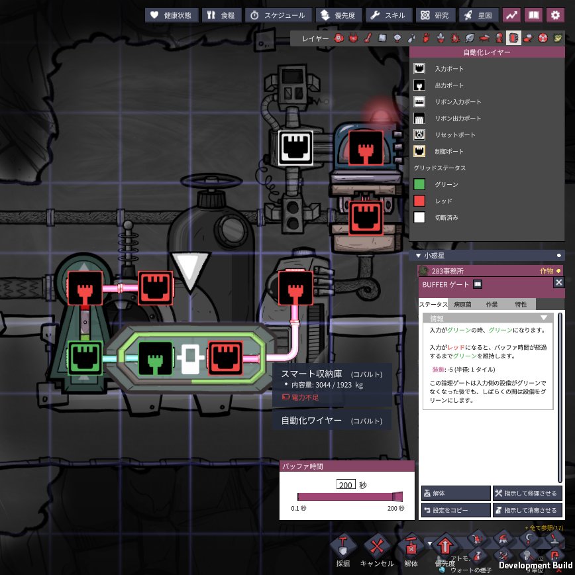The image size is (575, 575).
Task: Open the スケジュール schedule menu
Action: pos(278,15)
